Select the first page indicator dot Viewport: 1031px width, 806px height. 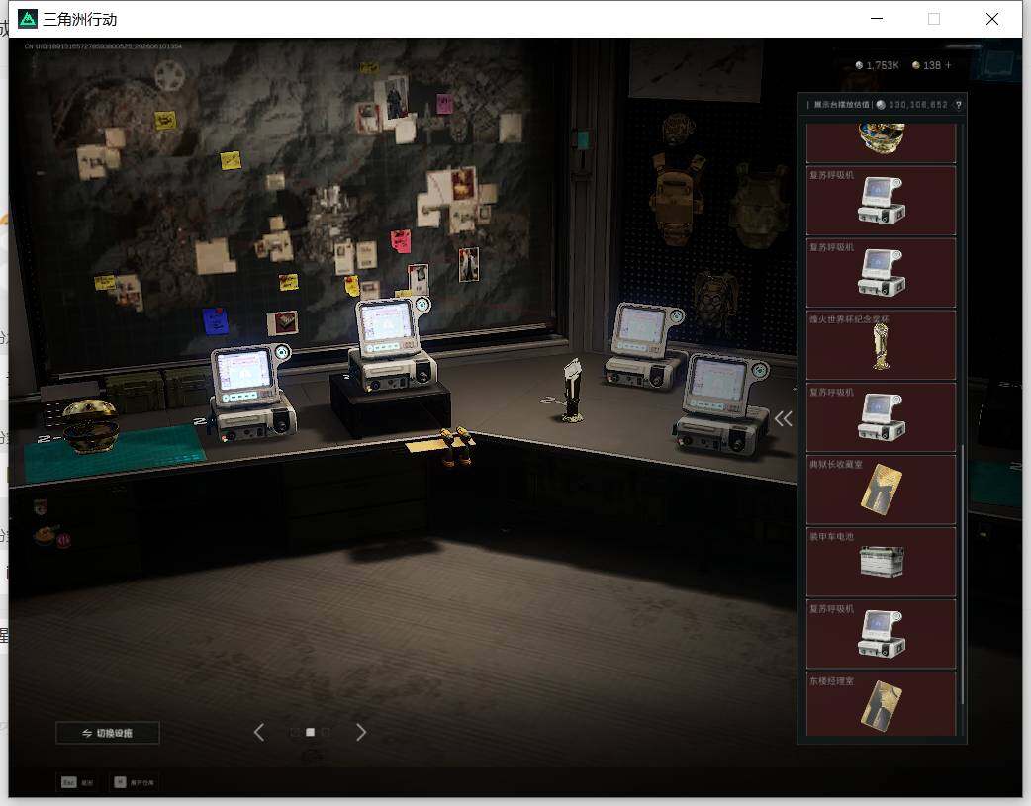coord(295,732)
